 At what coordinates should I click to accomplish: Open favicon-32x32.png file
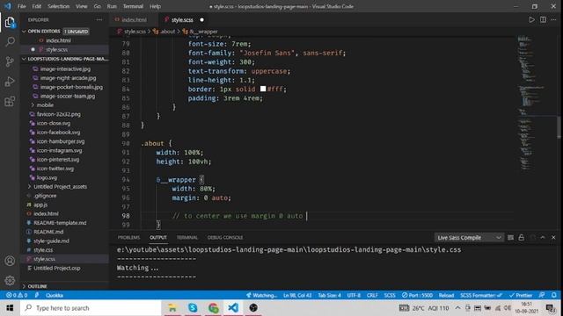58,114
